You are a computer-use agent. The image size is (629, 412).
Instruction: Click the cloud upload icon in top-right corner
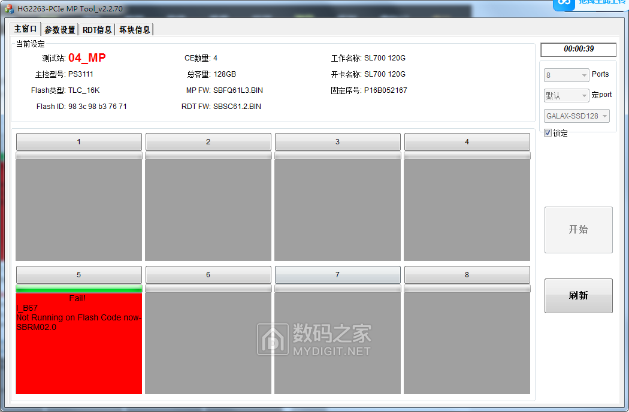(x=564, y=3)
